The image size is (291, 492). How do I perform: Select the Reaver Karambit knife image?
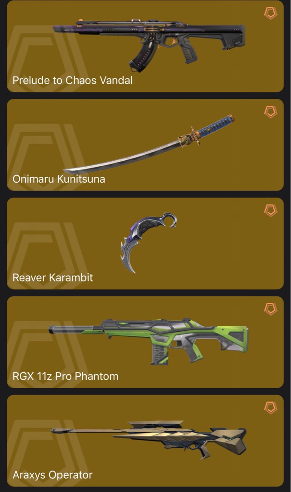(149, 242)
